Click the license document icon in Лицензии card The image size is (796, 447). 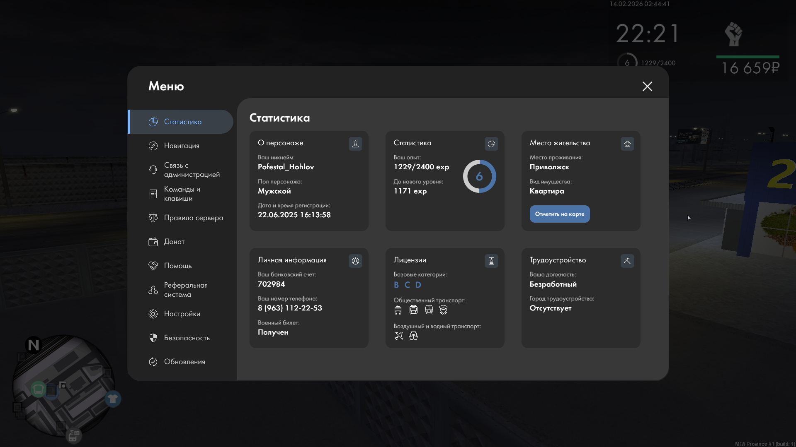491,261
